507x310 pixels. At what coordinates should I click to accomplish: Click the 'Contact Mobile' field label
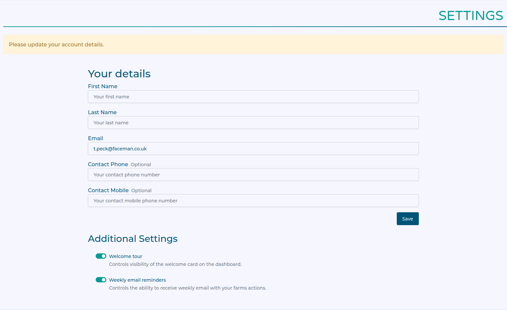pyautogui.click(x=108, y=190)
